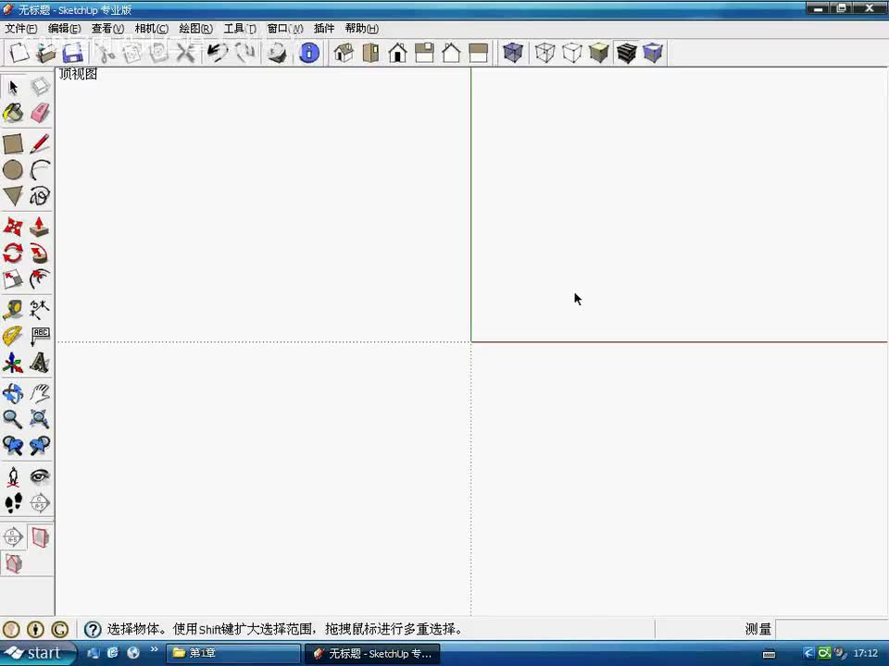Select the 3D Text tool
Screen dimensions: 889x666
click(40, 363)
